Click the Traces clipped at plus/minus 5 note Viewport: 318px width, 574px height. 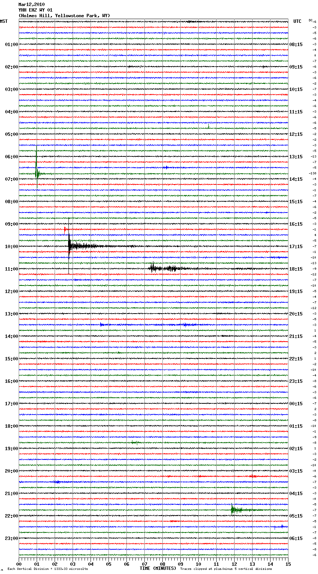point(226,569)
